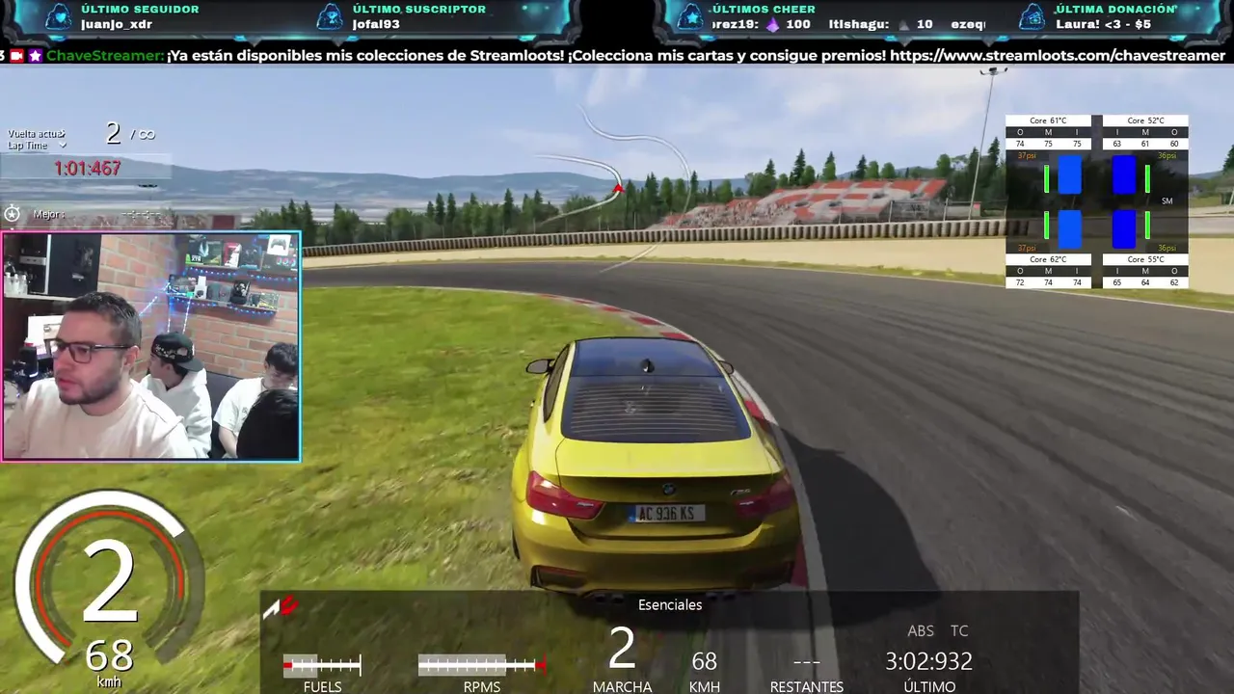Click the purple bits gem beside 100
The height and width of the screenshot is (694, 1234).
click(x=772, y=24)
